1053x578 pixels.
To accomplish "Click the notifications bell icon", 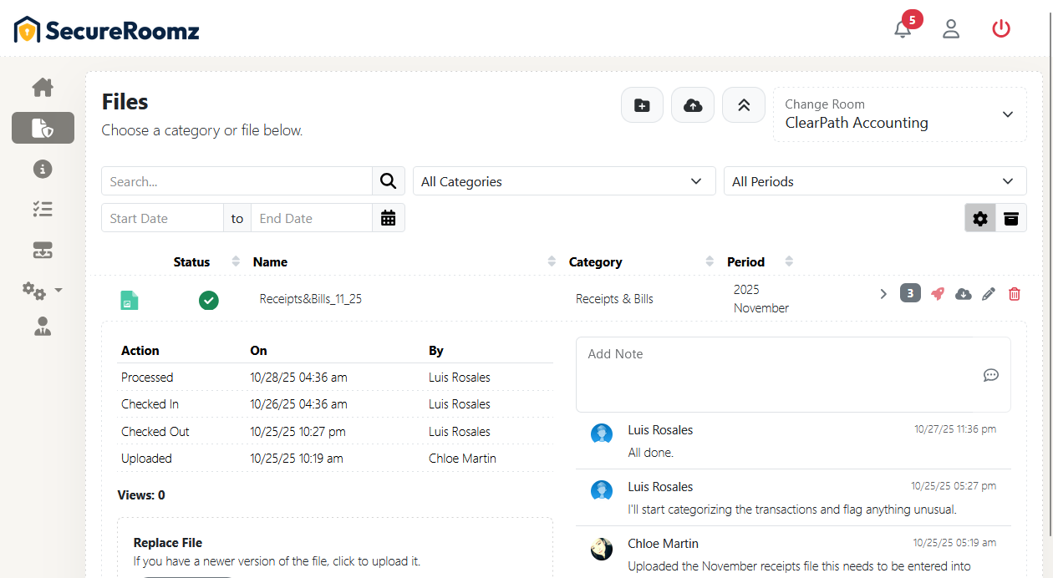I will coord(903,29).
